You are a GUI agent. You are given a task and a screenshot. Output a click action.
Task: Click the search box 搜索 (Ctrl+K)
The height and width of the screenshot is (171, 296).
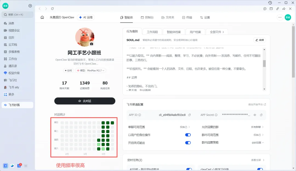(17, 15)
